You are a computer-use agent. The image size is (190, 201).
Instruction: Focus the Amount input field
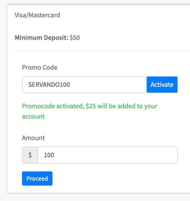tap(108, 155)
